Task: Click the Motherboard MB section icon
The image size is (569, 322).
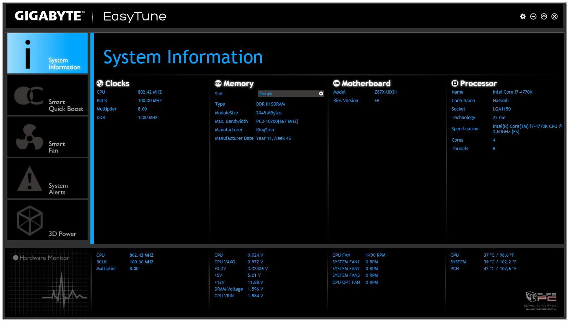Action: click(337, 83)
